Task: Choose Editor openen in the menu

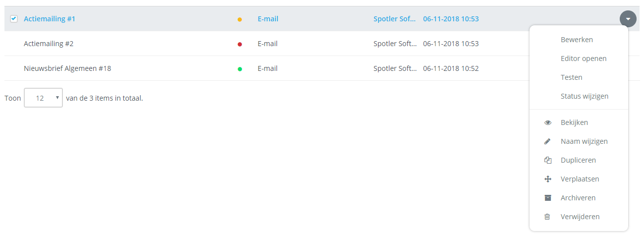Action: pos(584,59)
